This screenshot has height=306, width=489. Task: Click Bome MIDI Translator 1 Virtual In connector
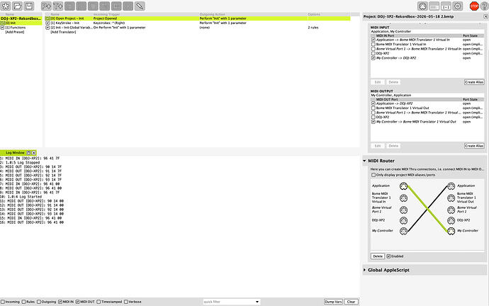click(403, 198)
